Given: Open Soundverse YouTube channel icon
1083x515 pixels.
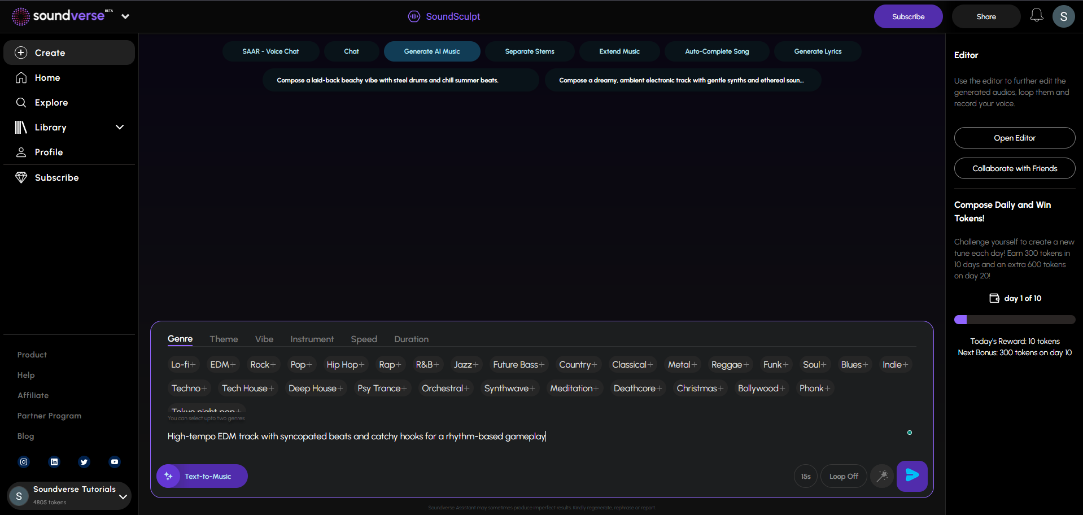Looking at the screenshot, I should (115, 462).
